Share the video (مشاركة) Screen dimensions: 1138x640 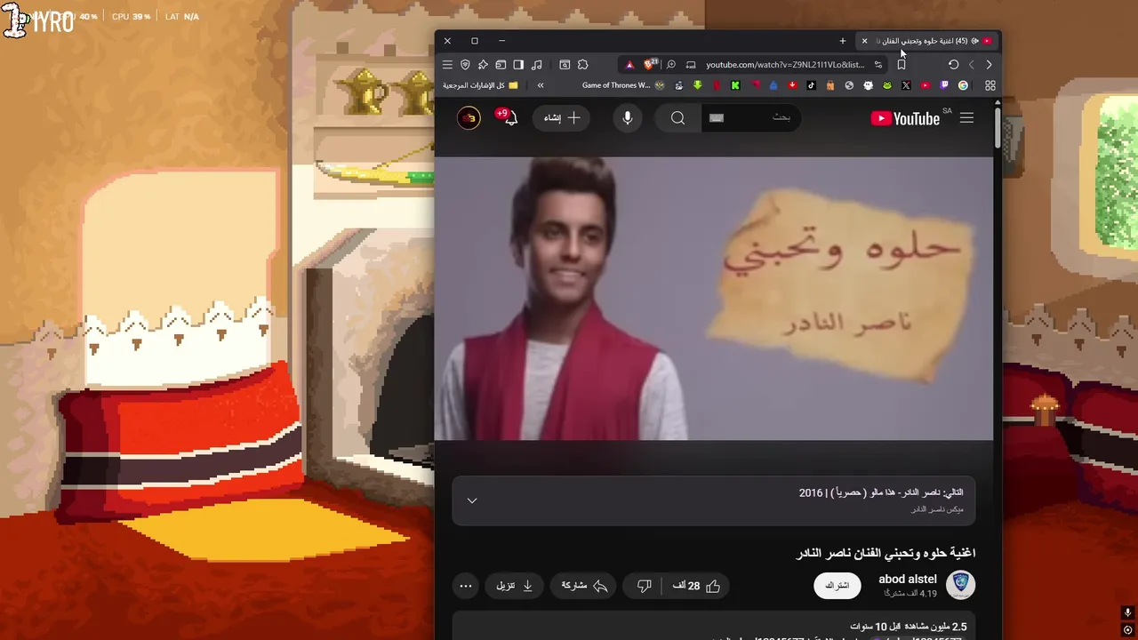tap(584, 586)
